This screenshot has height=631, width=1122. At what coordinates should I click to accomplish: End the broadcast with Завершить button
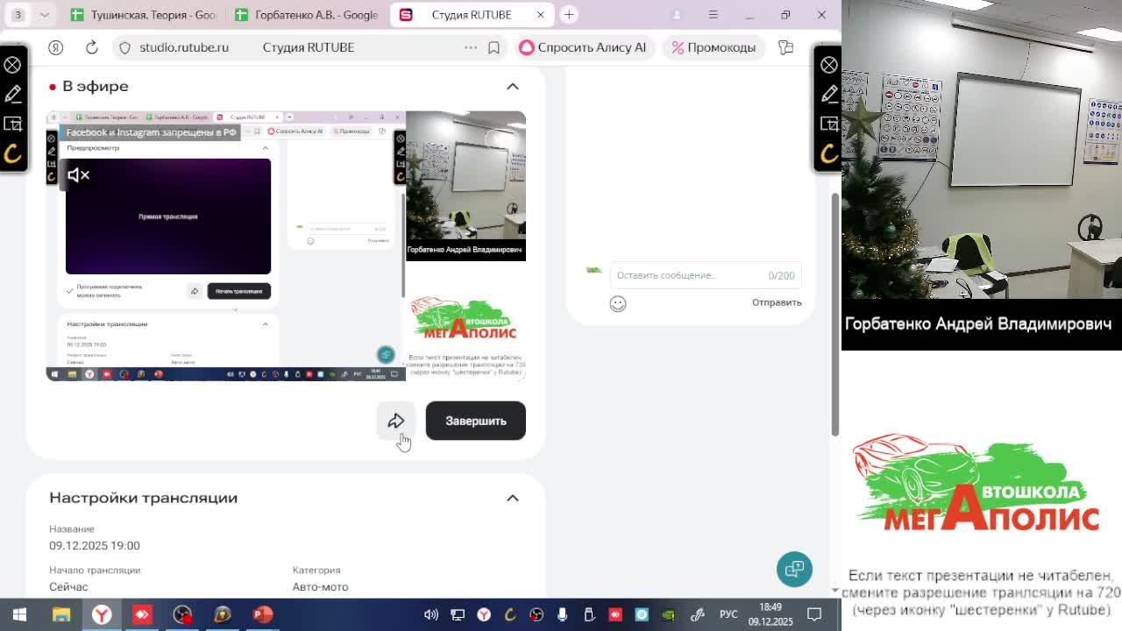pos(475,421)
